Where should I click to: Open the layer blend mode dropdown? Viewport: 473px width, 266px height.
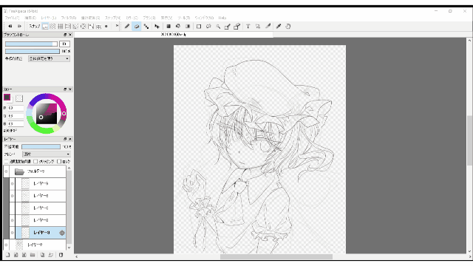point(47,154)
